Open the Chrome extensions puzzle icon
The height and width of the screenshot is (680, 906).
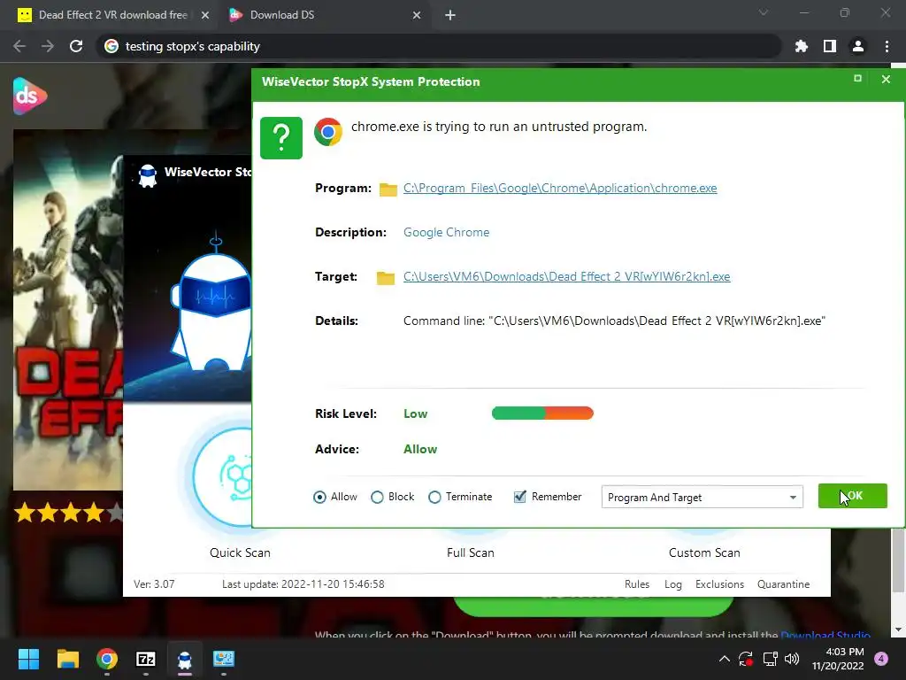802,46
